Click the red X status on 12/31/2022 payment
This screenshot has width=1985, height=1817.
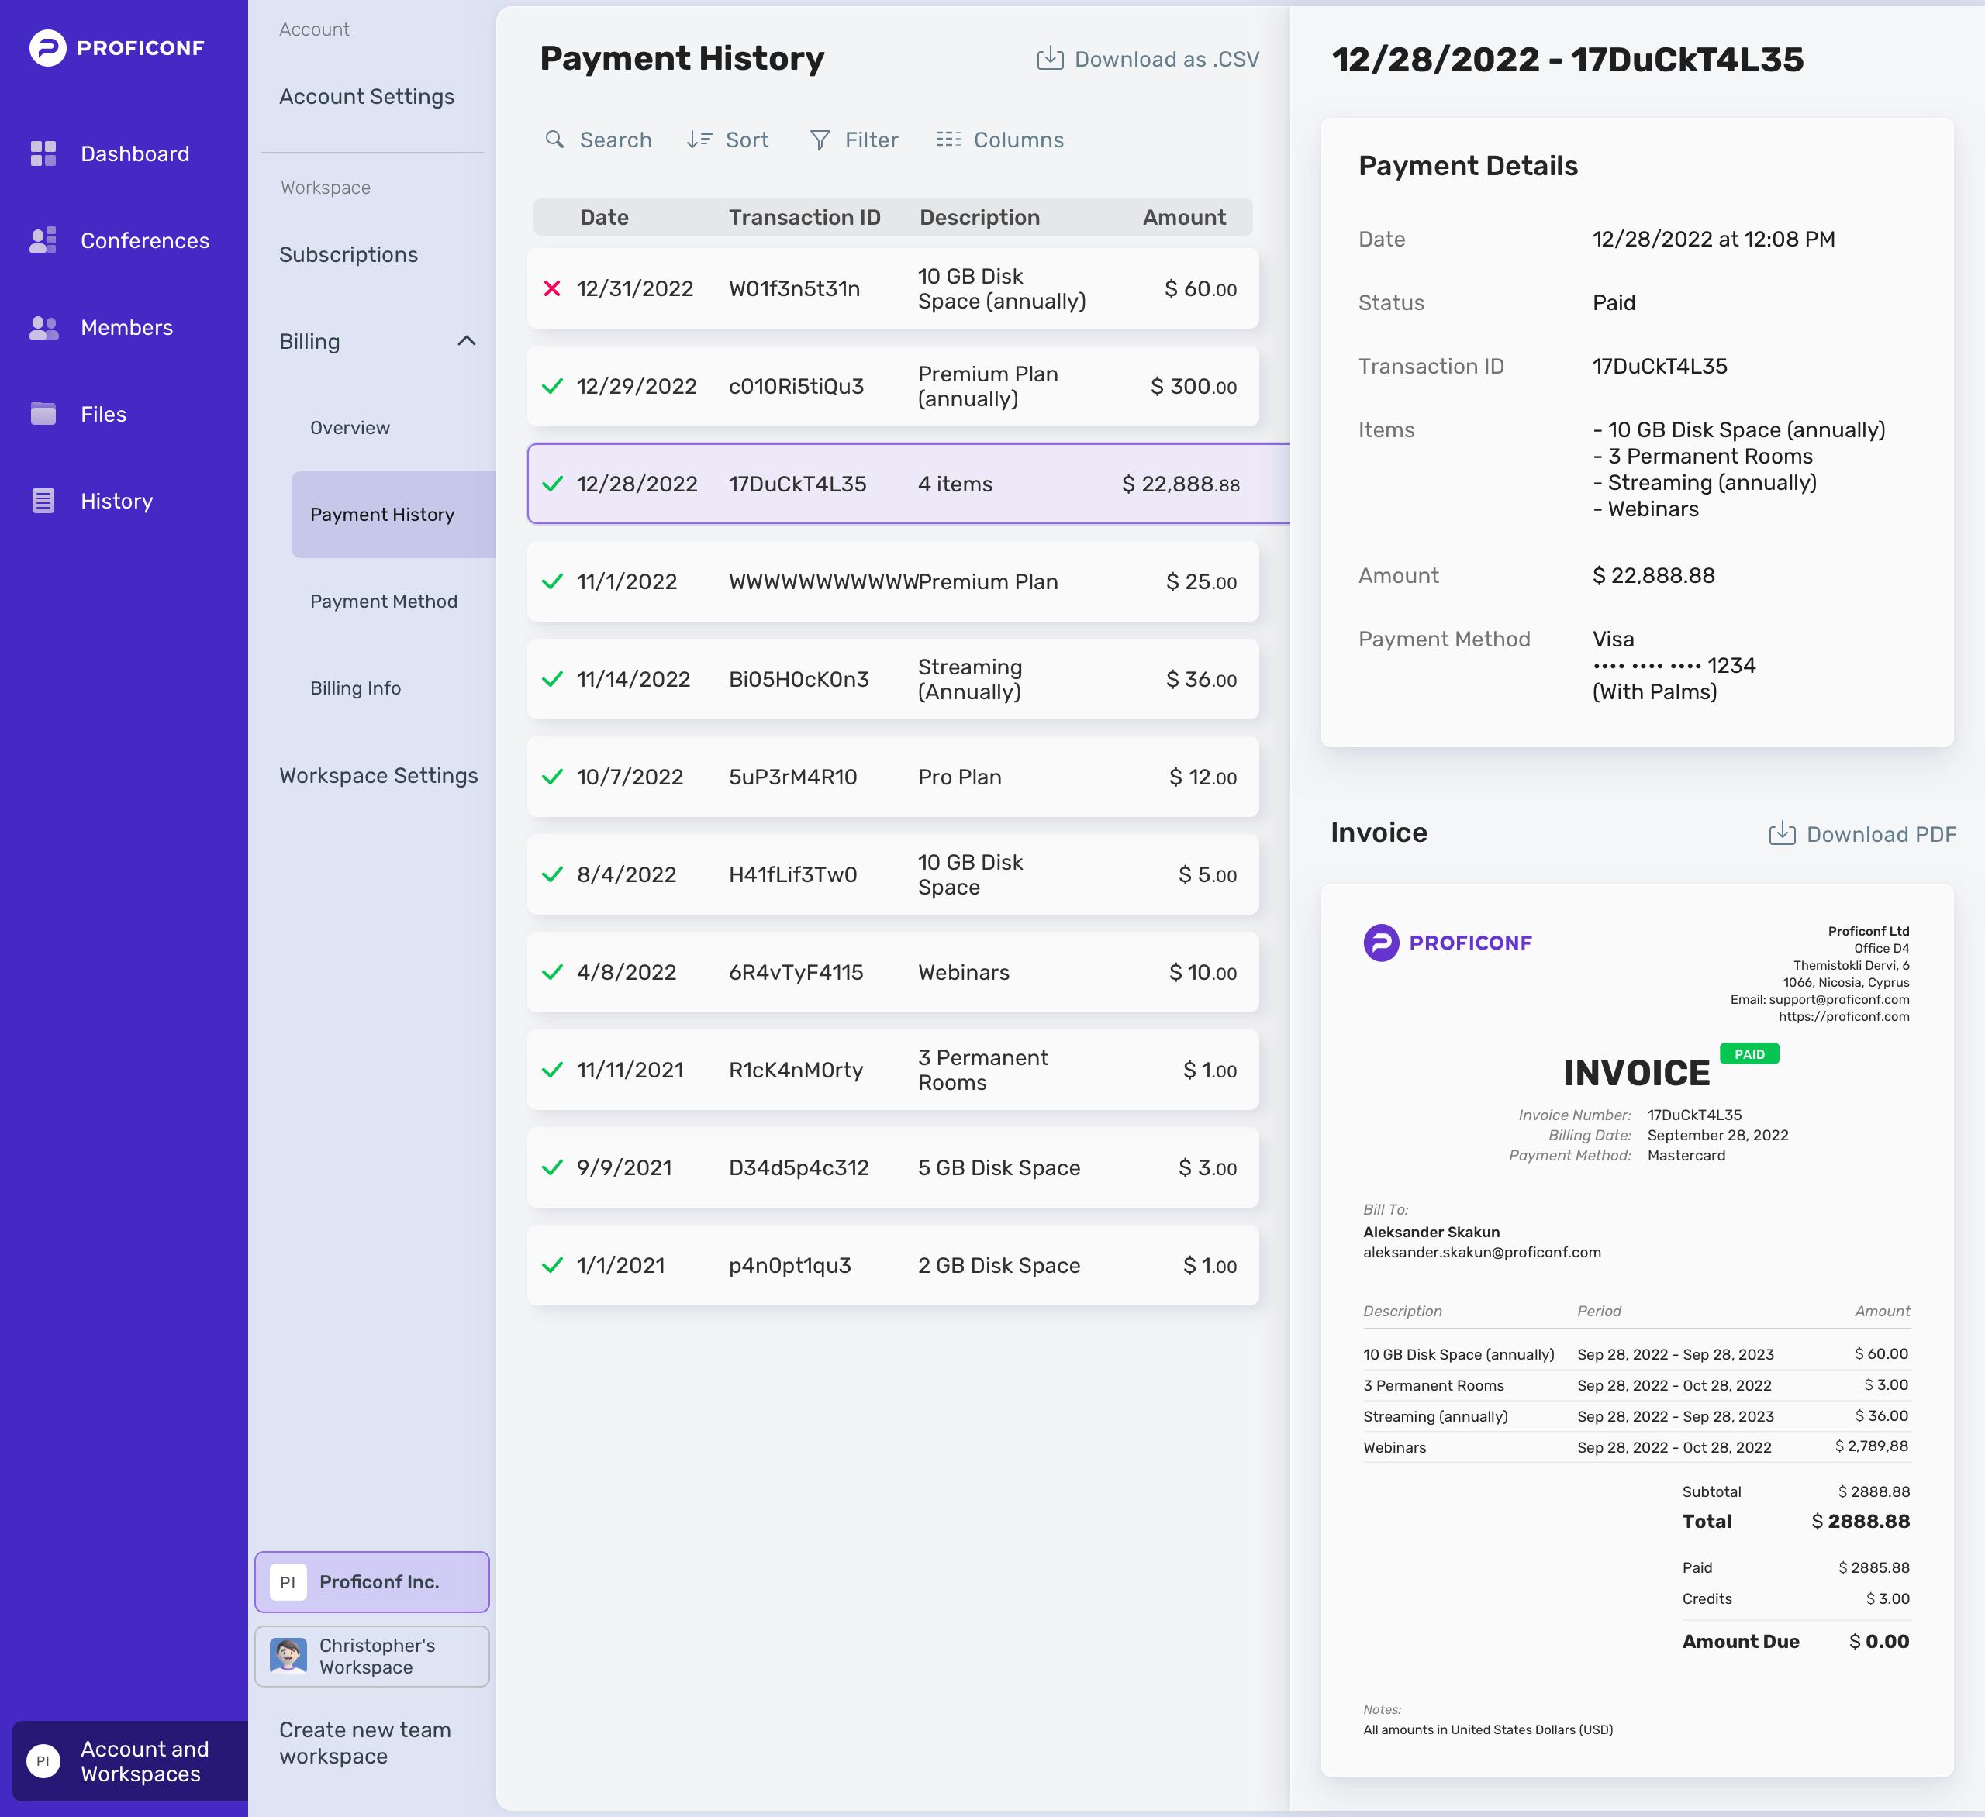[x=552, y=288]
